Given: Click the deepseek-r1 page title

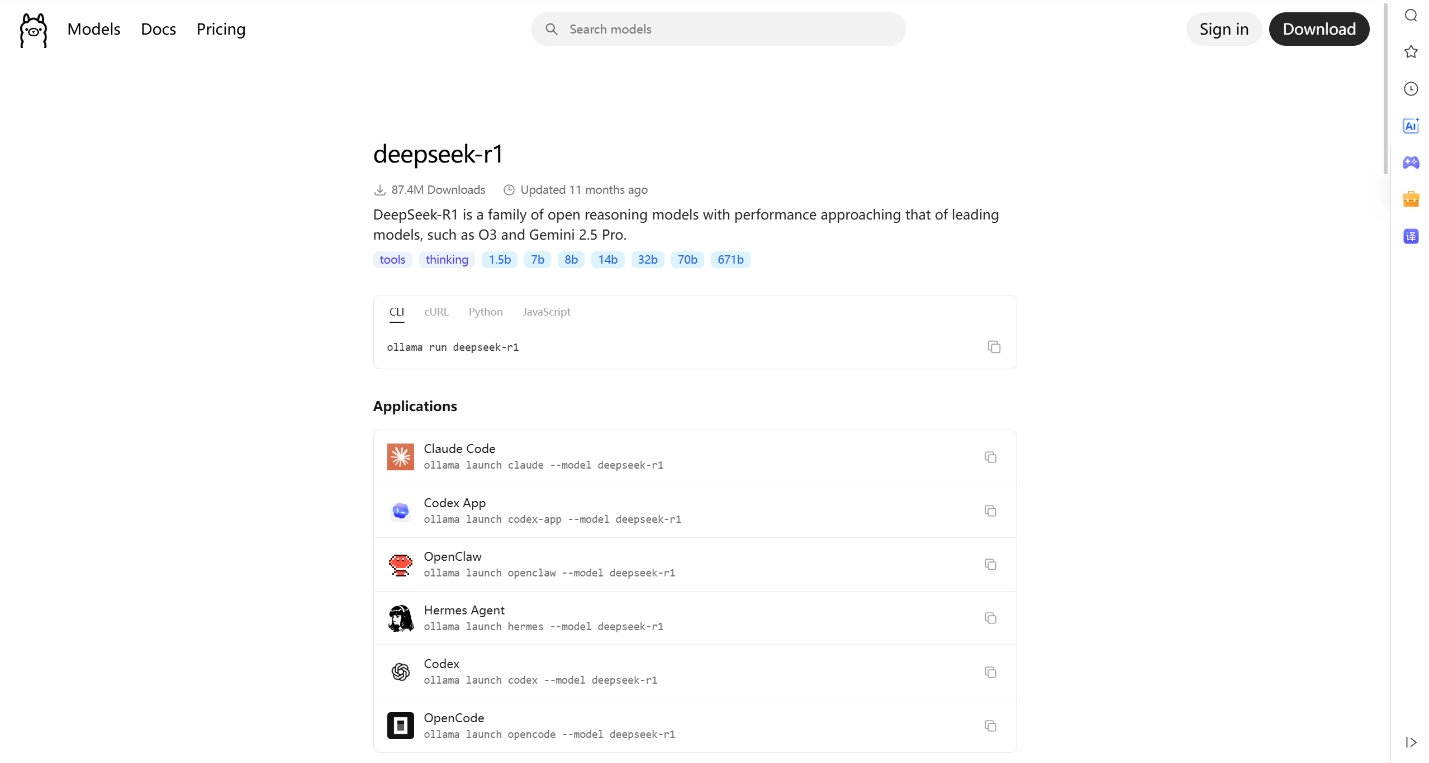Looking at the screenshot, I should point(438,154).
